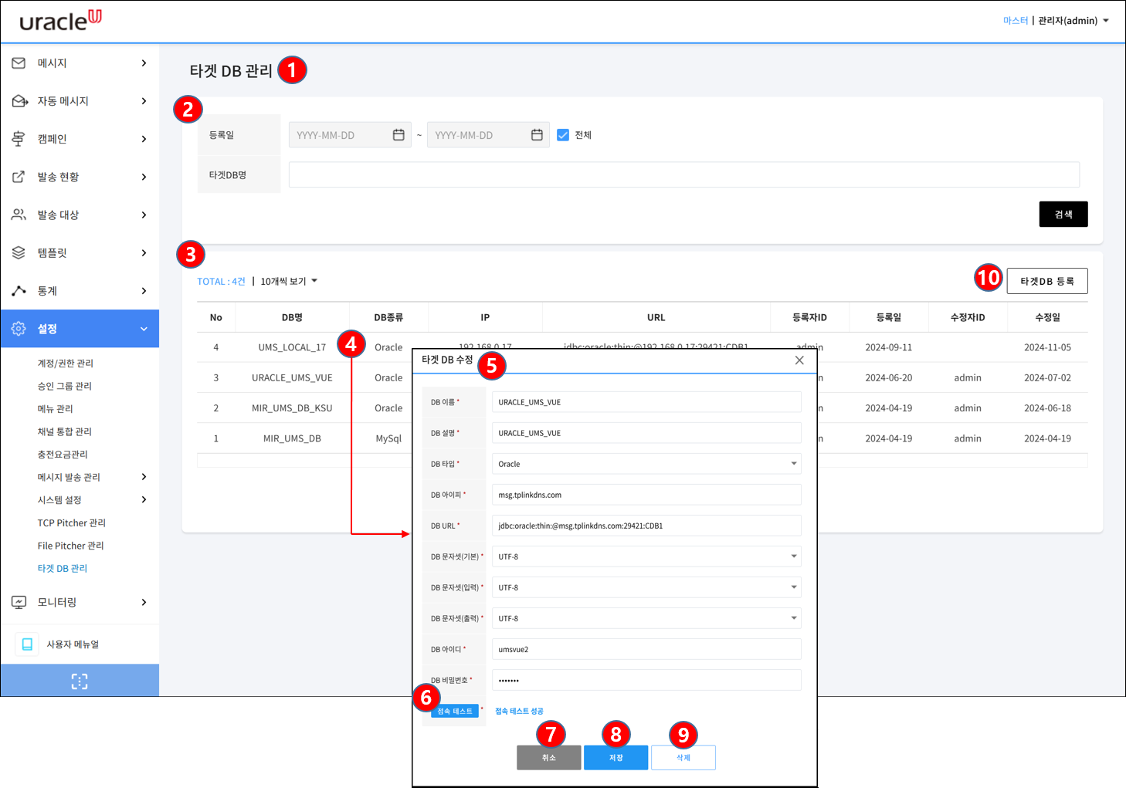Click the uracle logo

[x=60, y=20]
